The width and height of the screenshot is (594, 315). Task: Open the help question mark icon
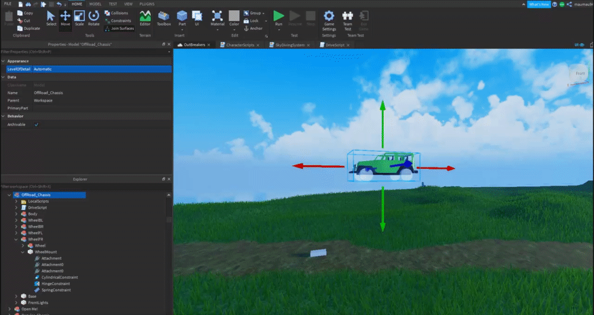pos(555,4)
